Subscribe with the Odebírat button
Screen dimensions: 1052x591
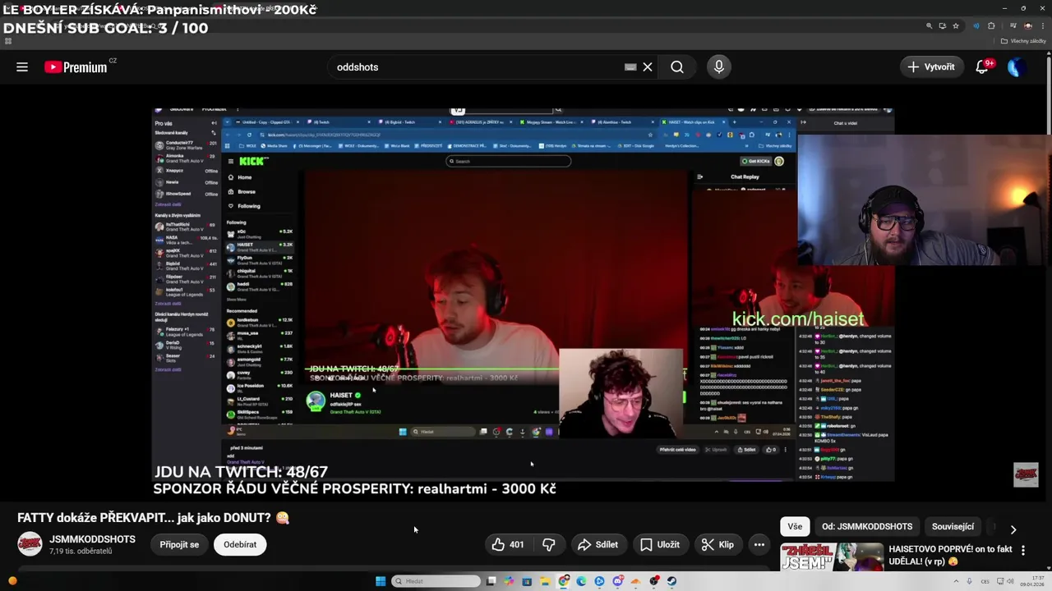(240, 544)
